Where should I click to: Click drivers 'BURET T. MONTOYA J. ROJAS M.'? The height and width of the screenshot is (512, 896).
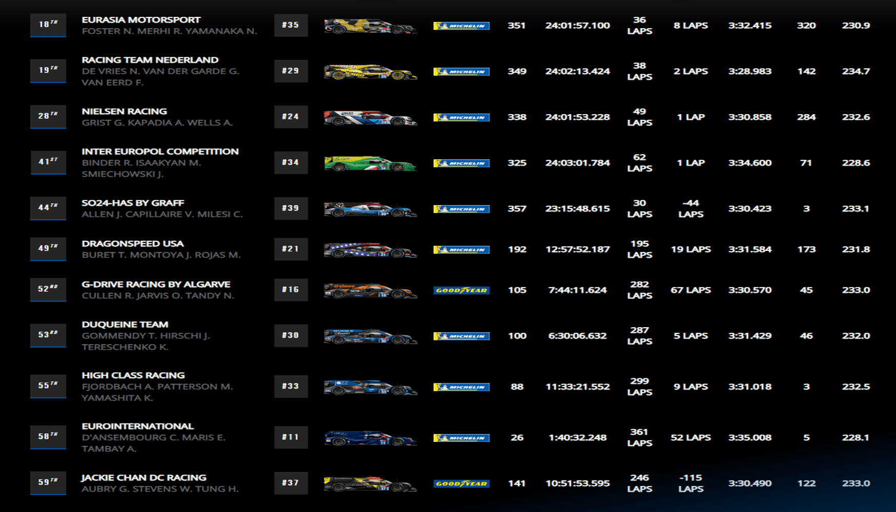[161, 255]
